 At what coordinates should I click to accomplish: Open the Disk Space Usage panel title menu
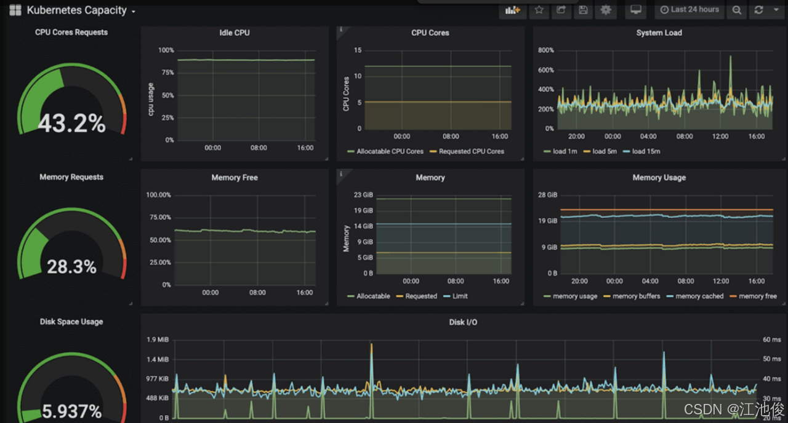pyautogui.click(x=71, y=322)
